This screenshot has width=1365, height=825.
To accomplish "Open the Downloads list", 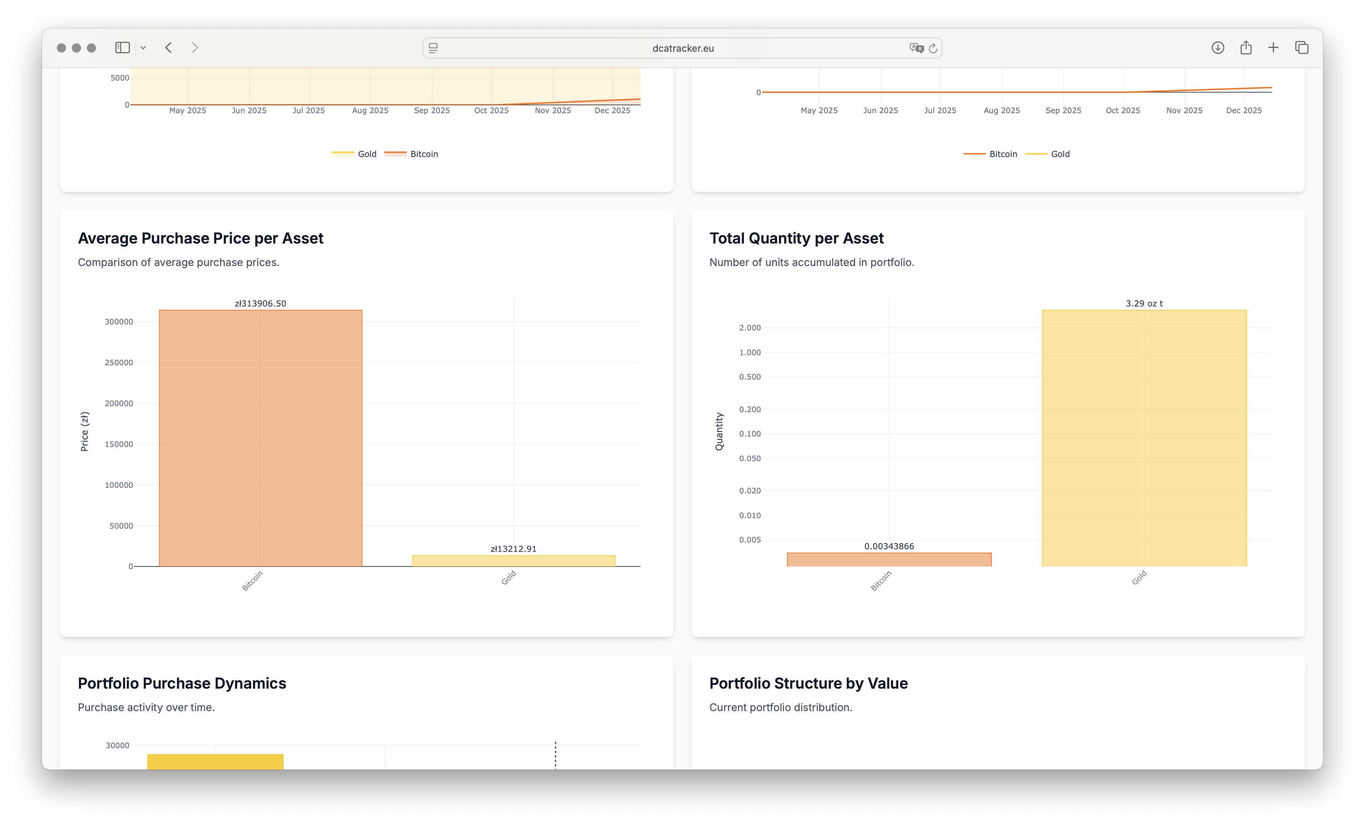I will 1218,48.
